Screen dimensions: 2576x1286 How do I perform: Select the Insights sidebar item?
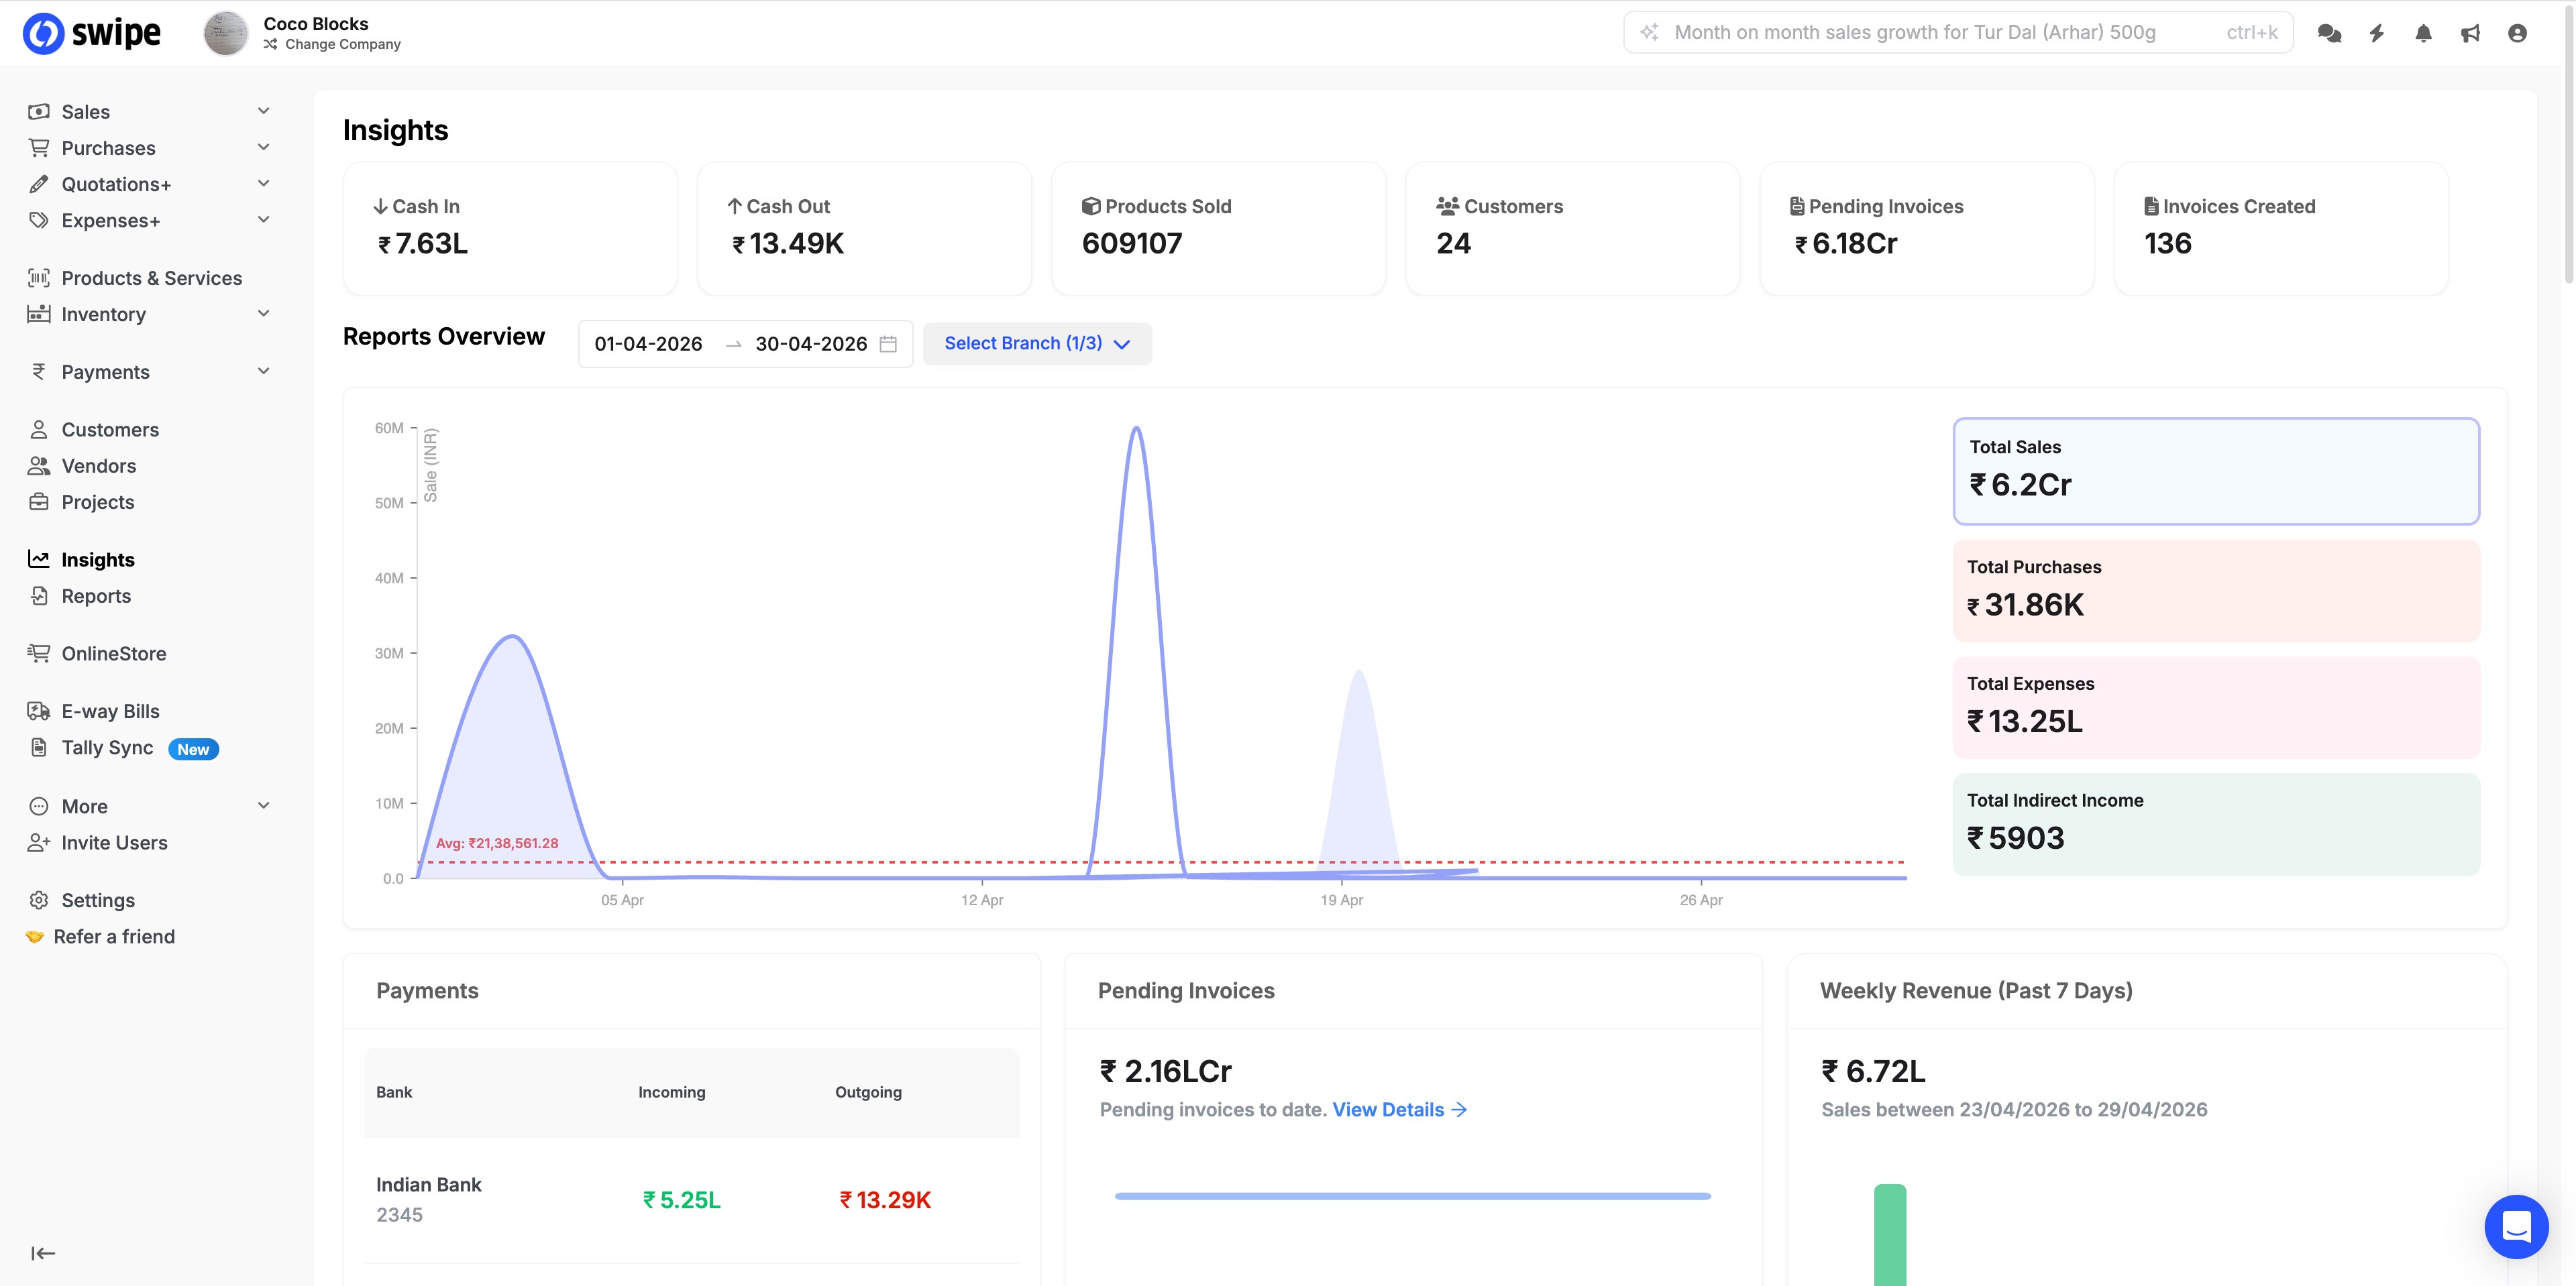pos(97,560)
